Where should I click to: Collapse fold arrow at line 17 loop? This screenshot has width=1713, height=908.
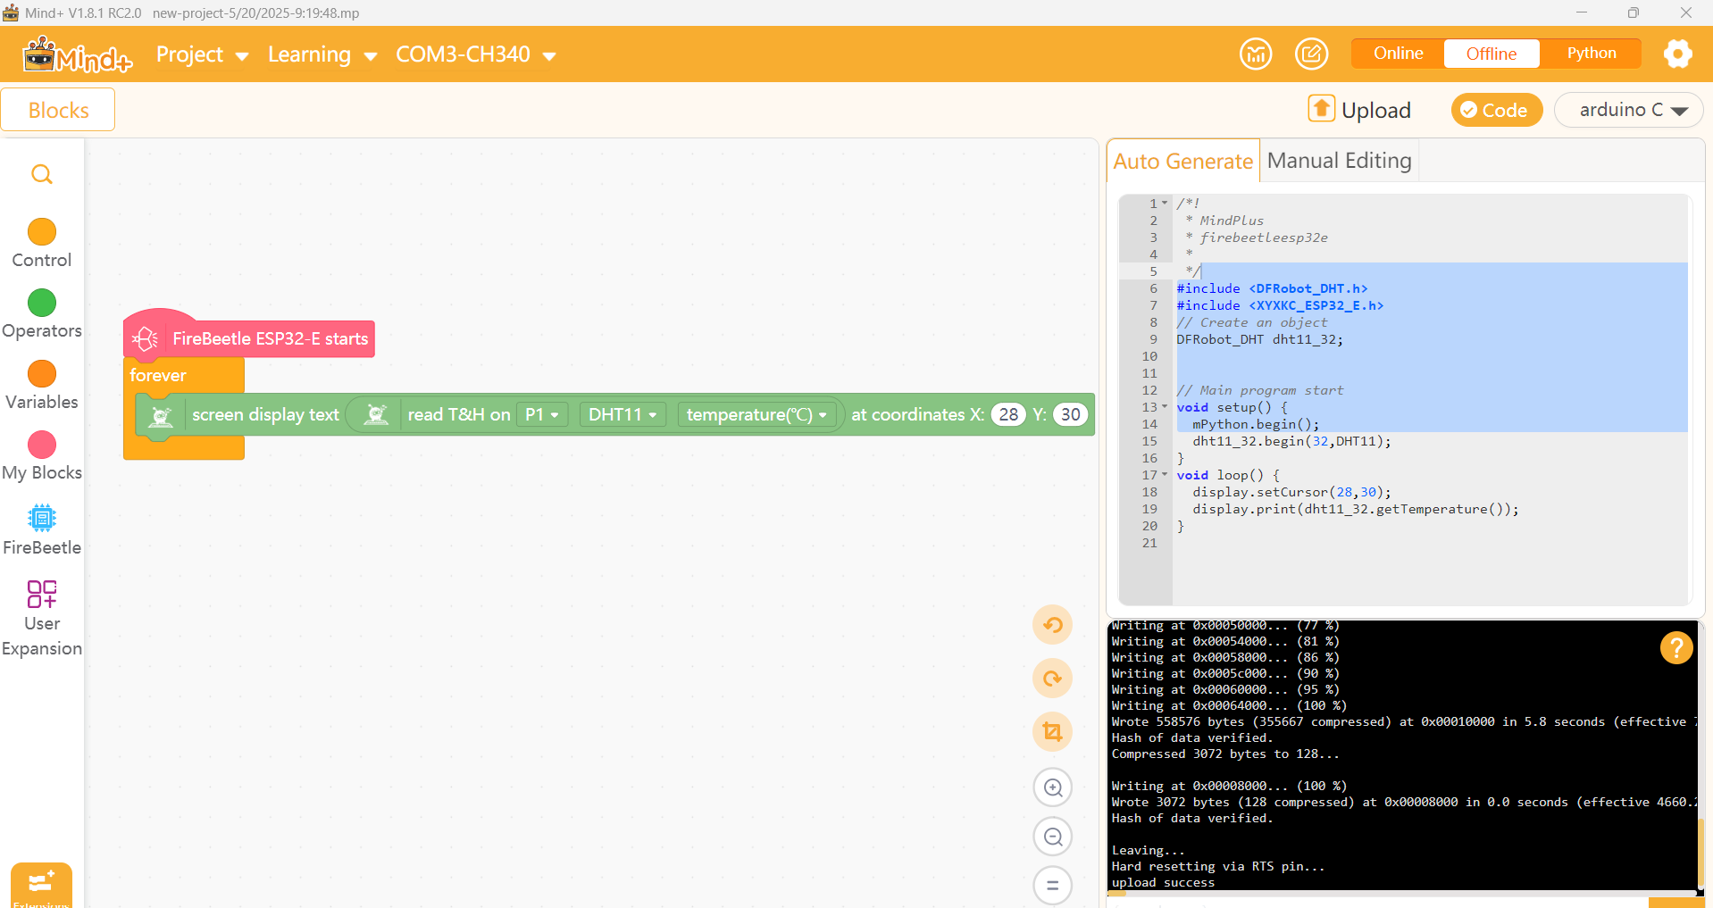tap(1165, 475)
